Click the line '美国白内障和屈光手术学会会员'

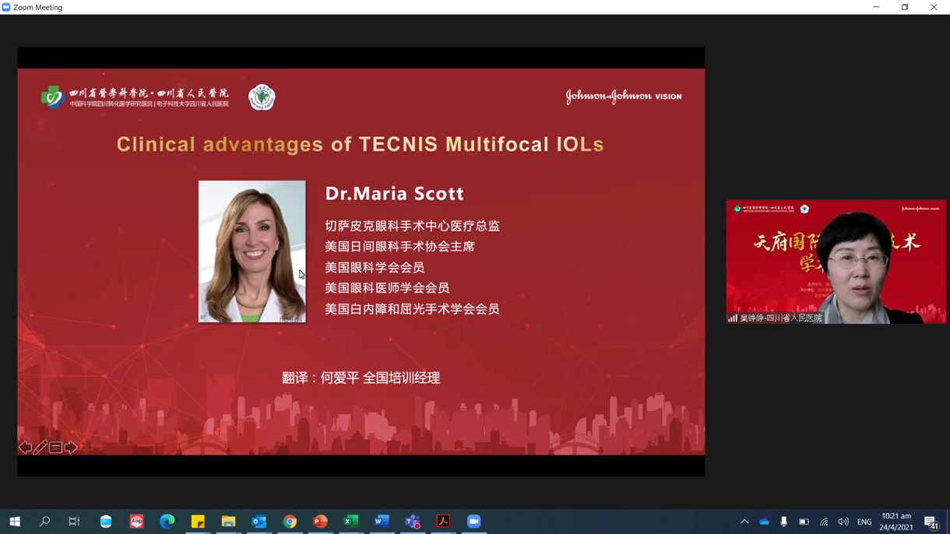[x=413, y=309]
